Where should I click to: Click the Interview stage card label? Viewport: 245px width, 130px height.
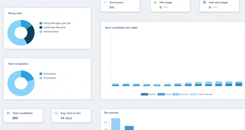218,3
